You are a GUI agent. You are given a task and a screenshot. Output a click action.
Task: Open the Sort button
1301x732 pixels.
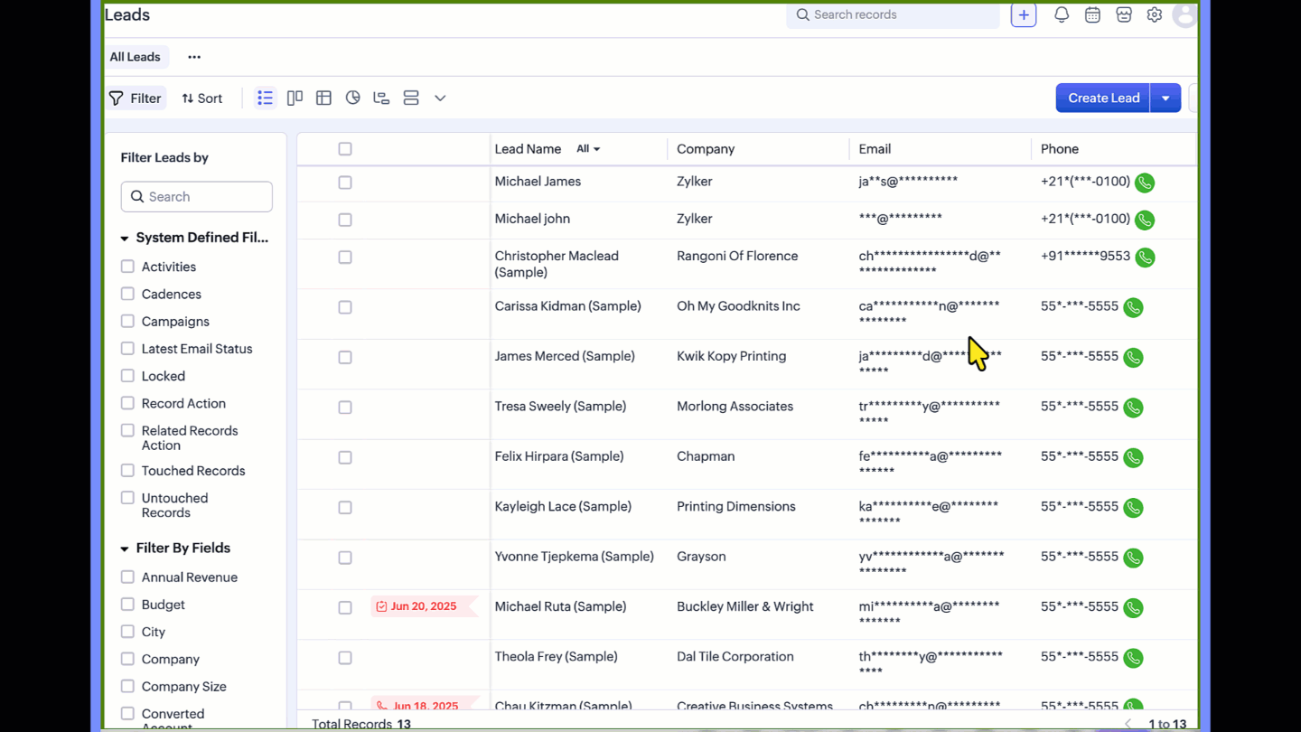(202, 99)
